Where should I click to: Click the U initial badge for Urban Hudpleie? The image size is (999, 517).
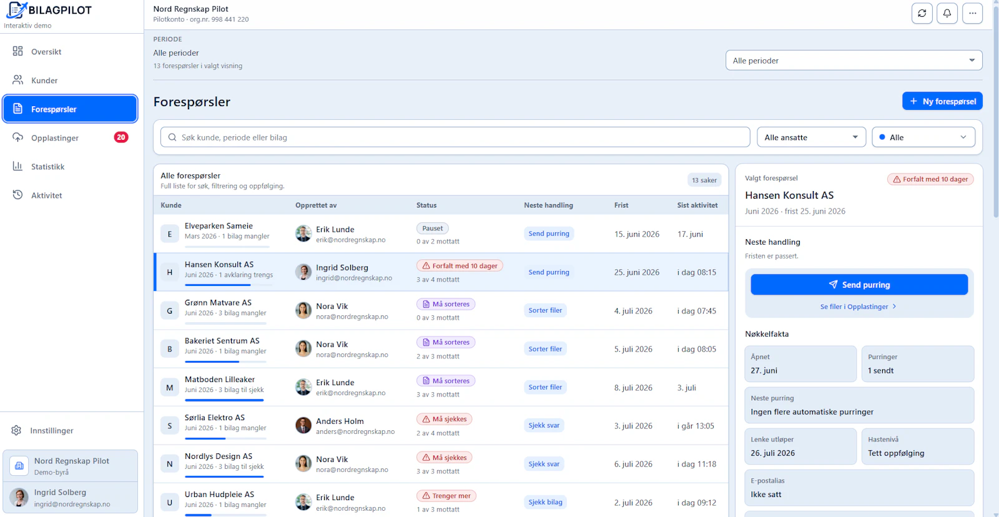[170, 502]
